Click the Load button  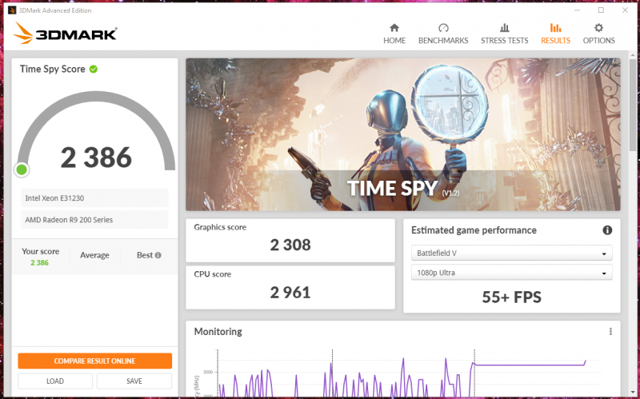pyautogui.click(x=55, y=381)
